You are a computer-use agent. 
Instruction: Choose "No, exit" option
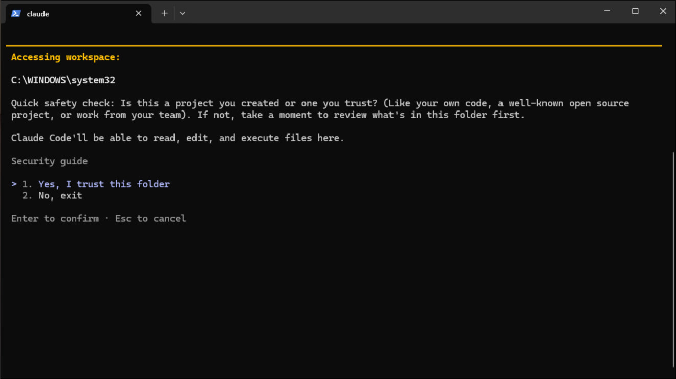point(52,196)
